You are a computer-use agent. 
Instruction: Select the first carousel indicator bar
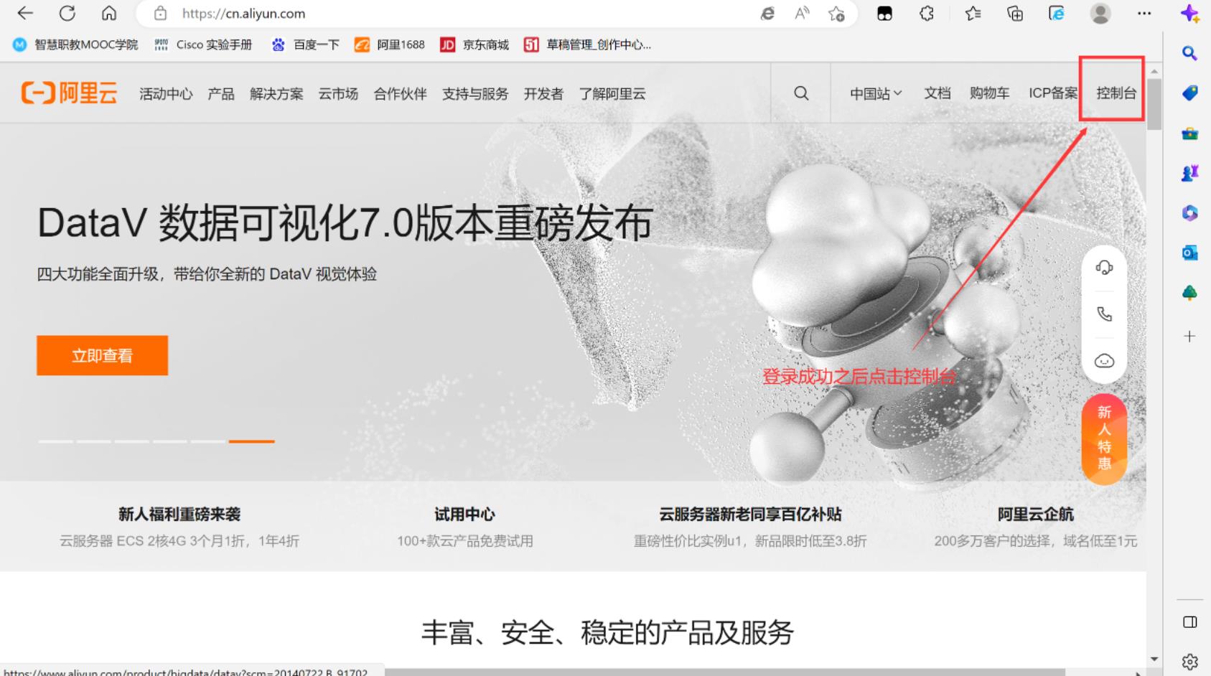coord(56,441)
